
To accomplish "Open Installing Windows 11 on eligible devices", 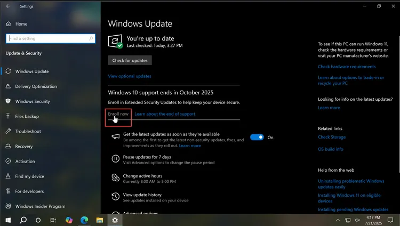I will point(349,198).
